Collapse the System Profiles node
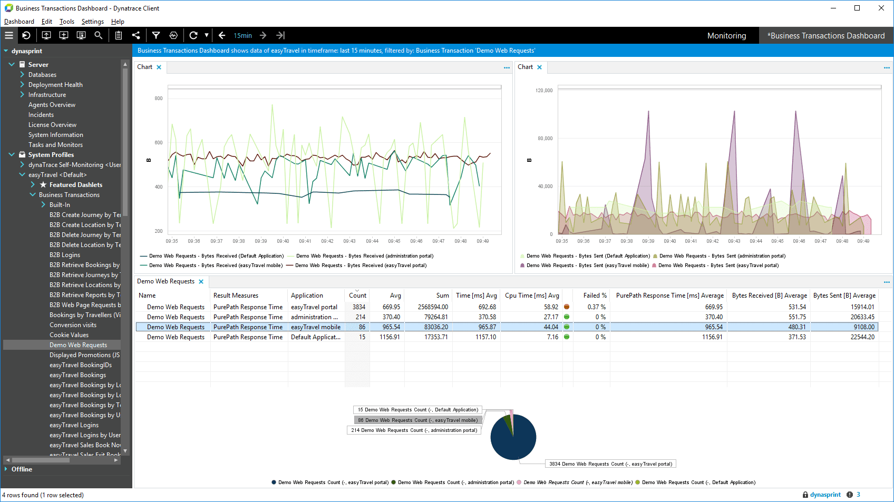Screen dimensions: 894x502 click(12, 155)
